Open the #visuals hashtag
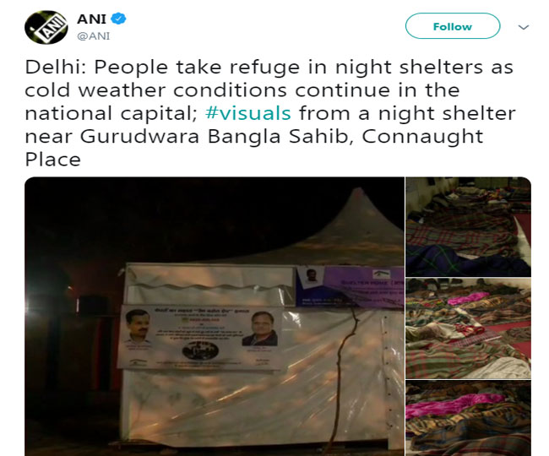This screenshot has height=456, width=549. point(247,113)
